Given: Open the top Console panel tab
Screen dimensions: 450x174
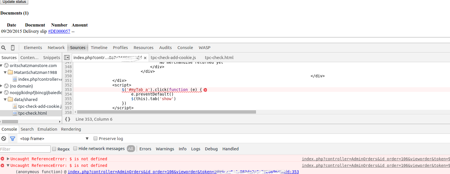Looking at the screenshot, I should pos(185,48).
